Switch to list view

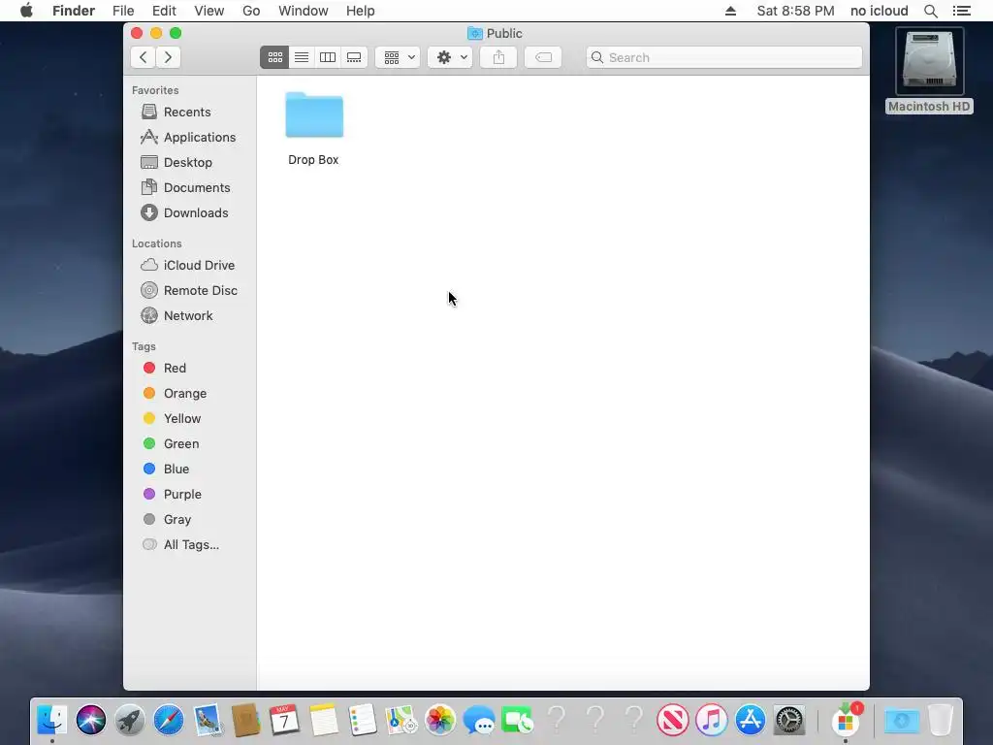click(302, 57)
